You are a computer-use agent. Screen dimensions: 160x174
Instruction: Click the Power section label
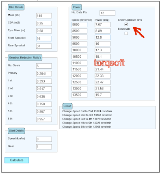point(77,7)
